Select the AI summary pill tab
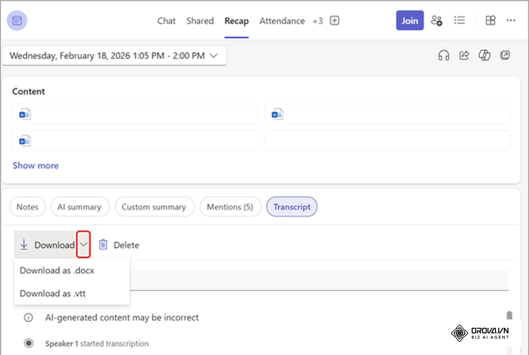Screen dimensions: 529x355 (x=80, y=207)
